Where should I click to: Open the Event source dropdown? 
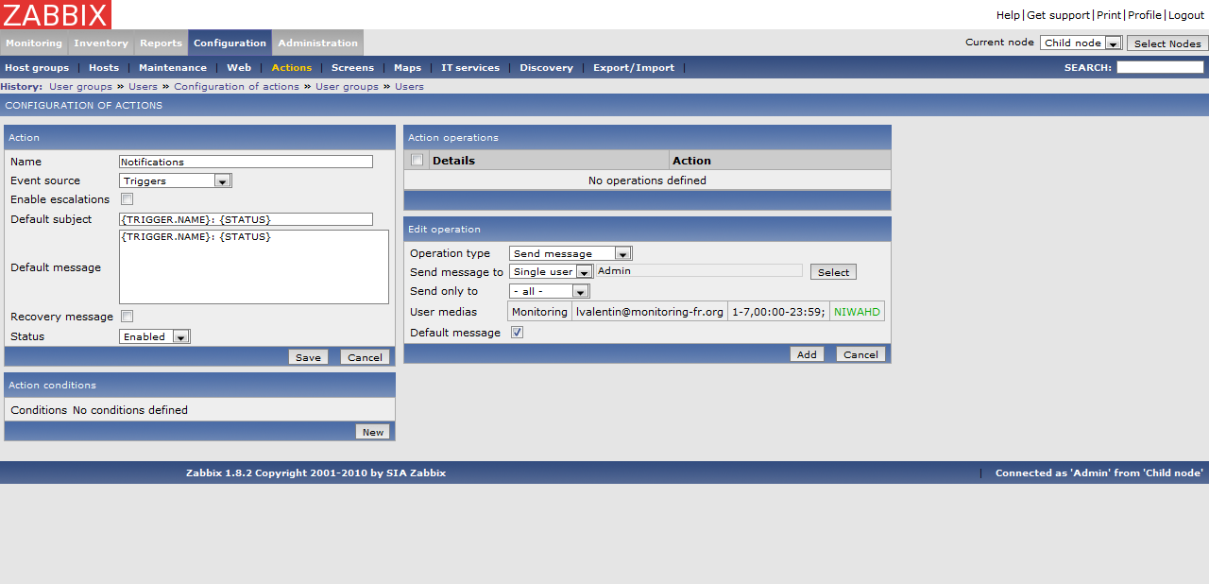[176, 180]
